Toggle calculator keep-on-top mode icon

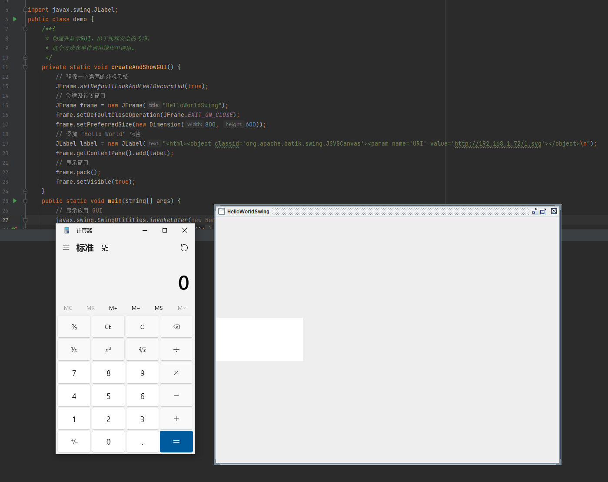coord(105,248)
